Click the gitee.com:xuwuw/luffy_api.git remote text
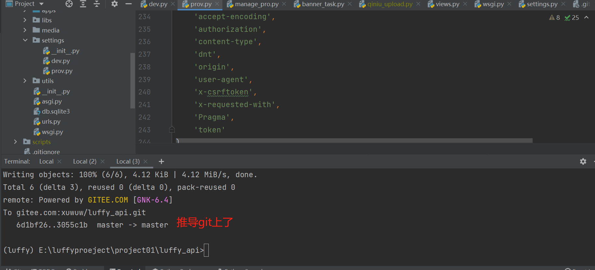Screen dimensions: 595x270 (81, 213)
